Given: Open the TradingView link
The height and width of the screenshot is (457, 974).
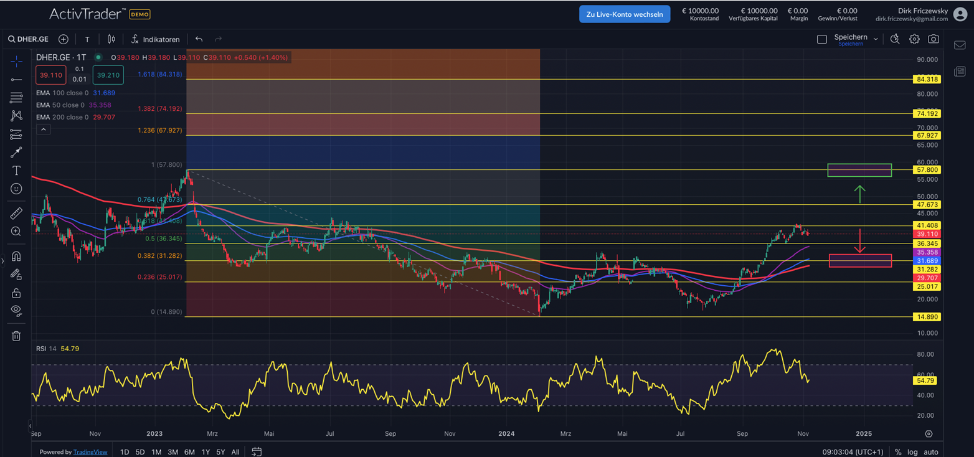Looking at the screenshot, I should click(90, 452).
